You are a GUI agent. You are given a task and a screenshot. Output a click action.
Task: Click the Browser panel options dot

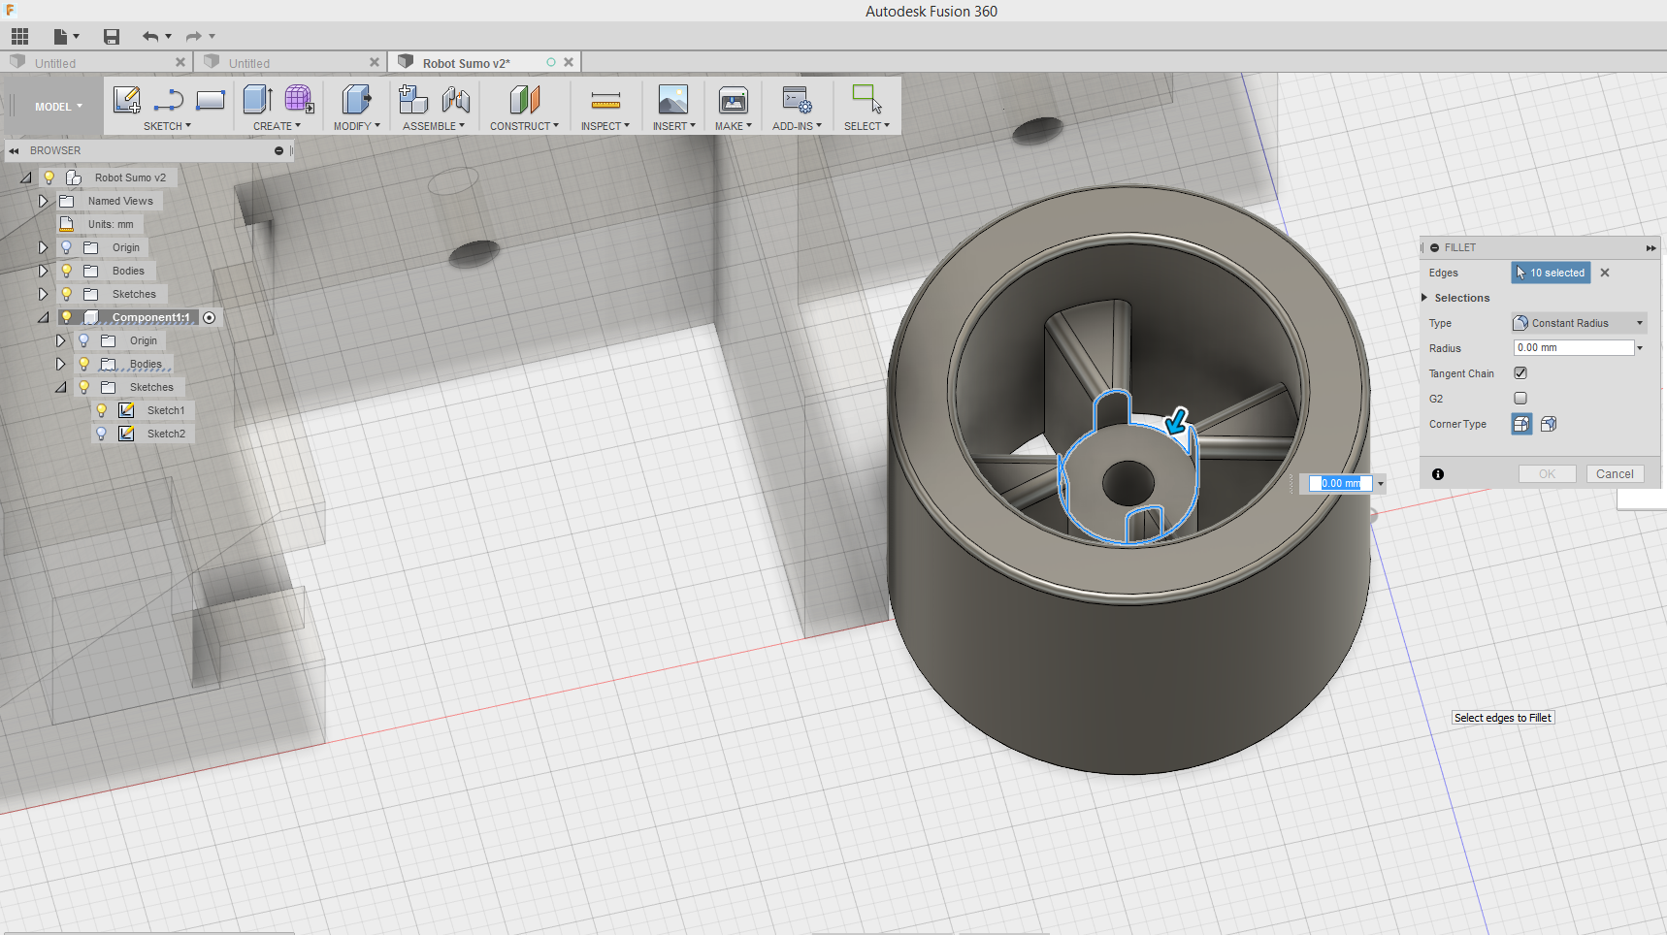[x=278, y=151]
